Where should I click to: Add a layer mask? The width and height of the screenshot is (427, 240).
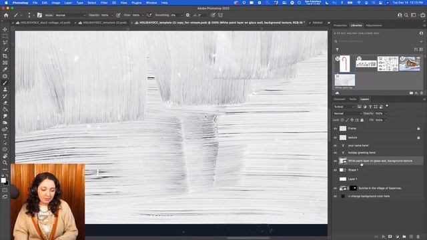[390, 237]
